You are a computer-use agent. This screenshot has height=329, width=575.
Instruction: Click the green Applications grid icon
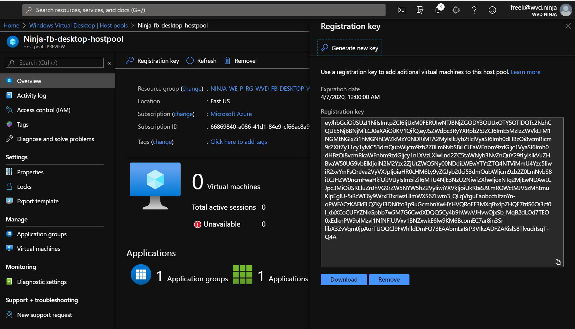click(x=242, y=274)
